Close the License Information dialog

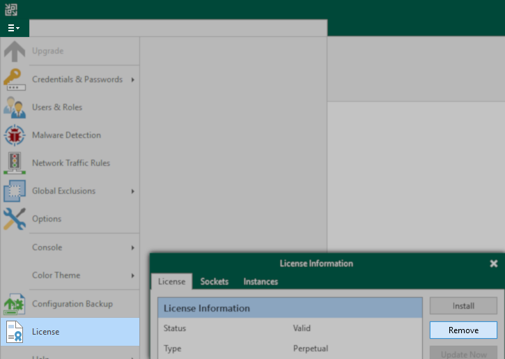tap(494, 263)
